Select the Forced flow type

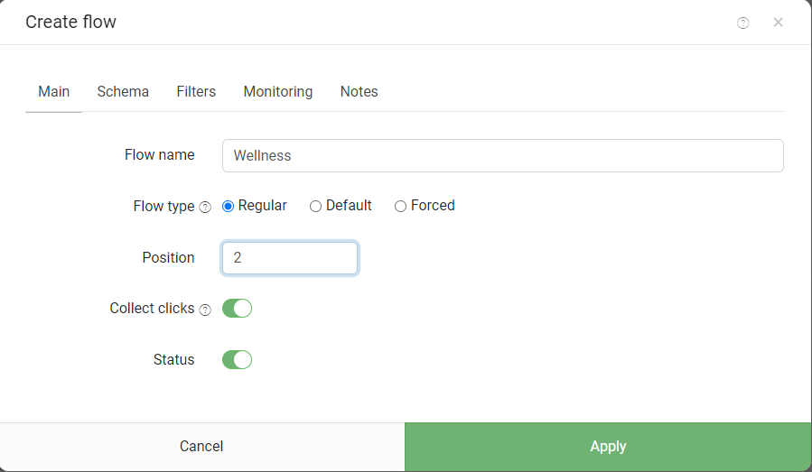point(400,206)
